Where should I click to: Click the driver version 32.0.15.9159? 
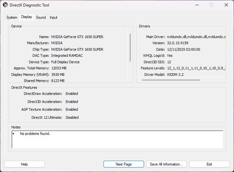click(x=177, y=43)
